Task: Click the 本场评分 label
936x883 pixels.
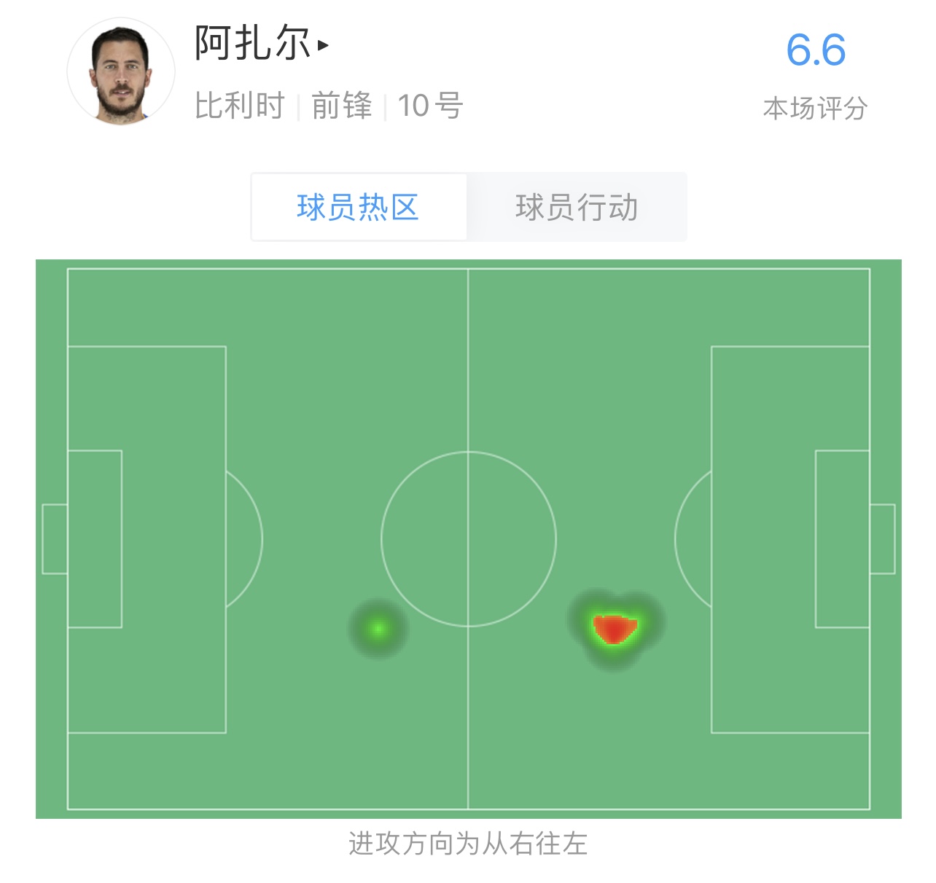Action: (815, 109)
